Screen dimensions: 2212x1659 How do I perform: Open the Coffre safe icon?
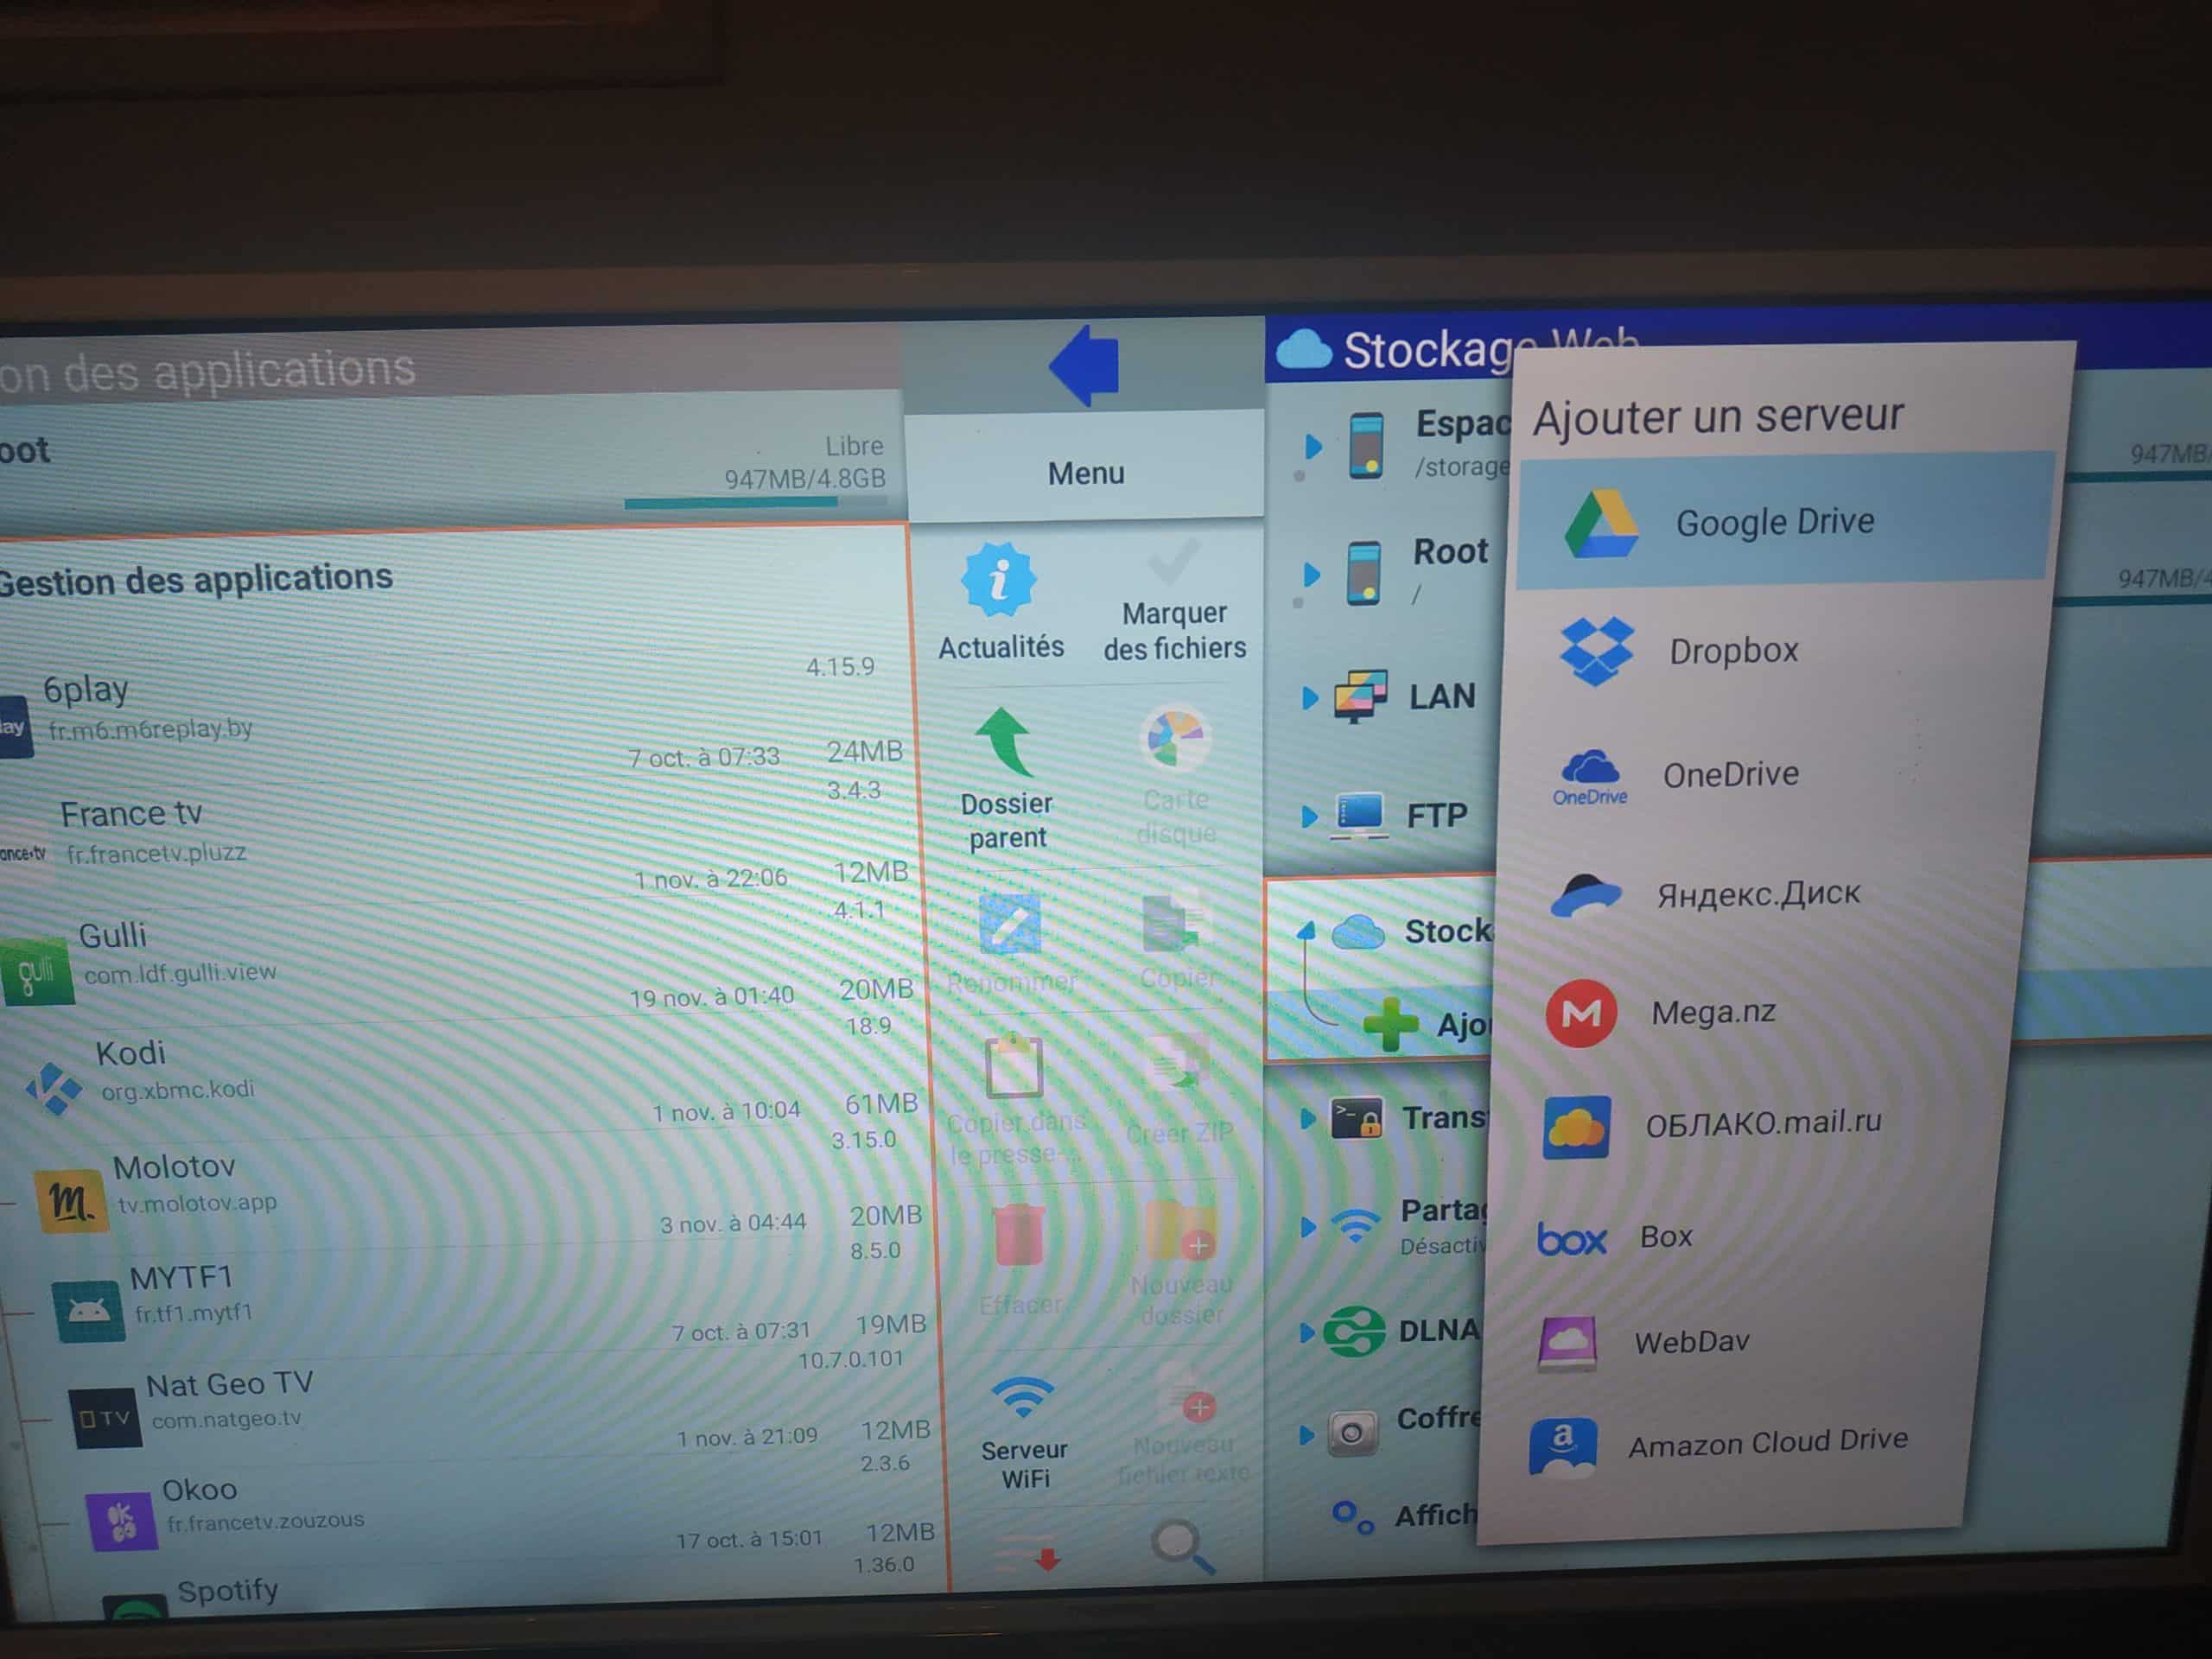[x=1353, y=1434]
